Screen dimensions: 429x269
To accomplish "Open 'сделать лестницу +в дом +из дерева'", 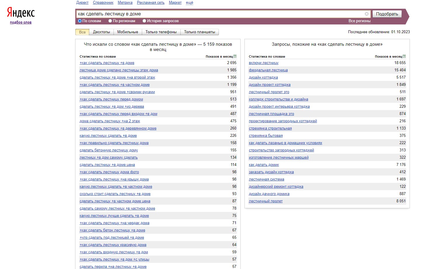I will click(x=112, y=107).
